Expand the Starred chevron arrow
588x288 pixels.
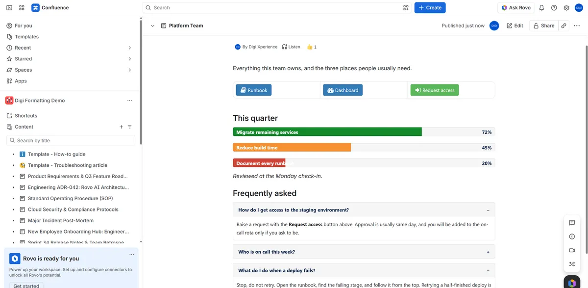coord(129,59)
